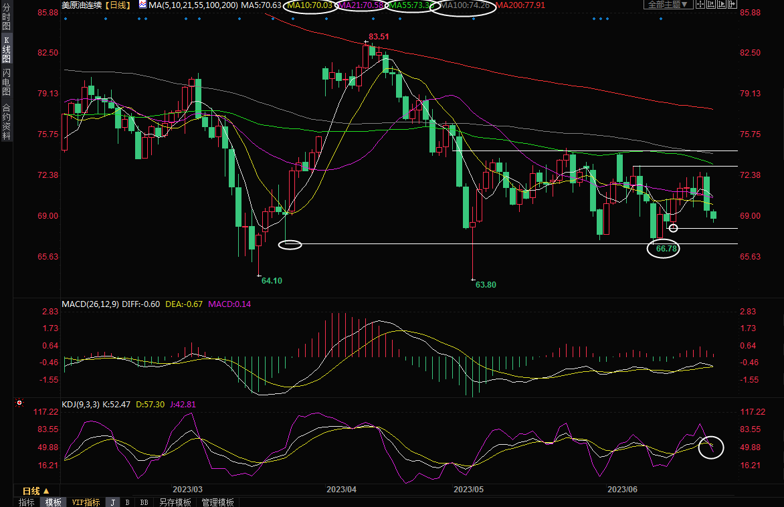Click the 64.10 low price marker
This screenshot has height=507, width=784.
tap(272, 281)
